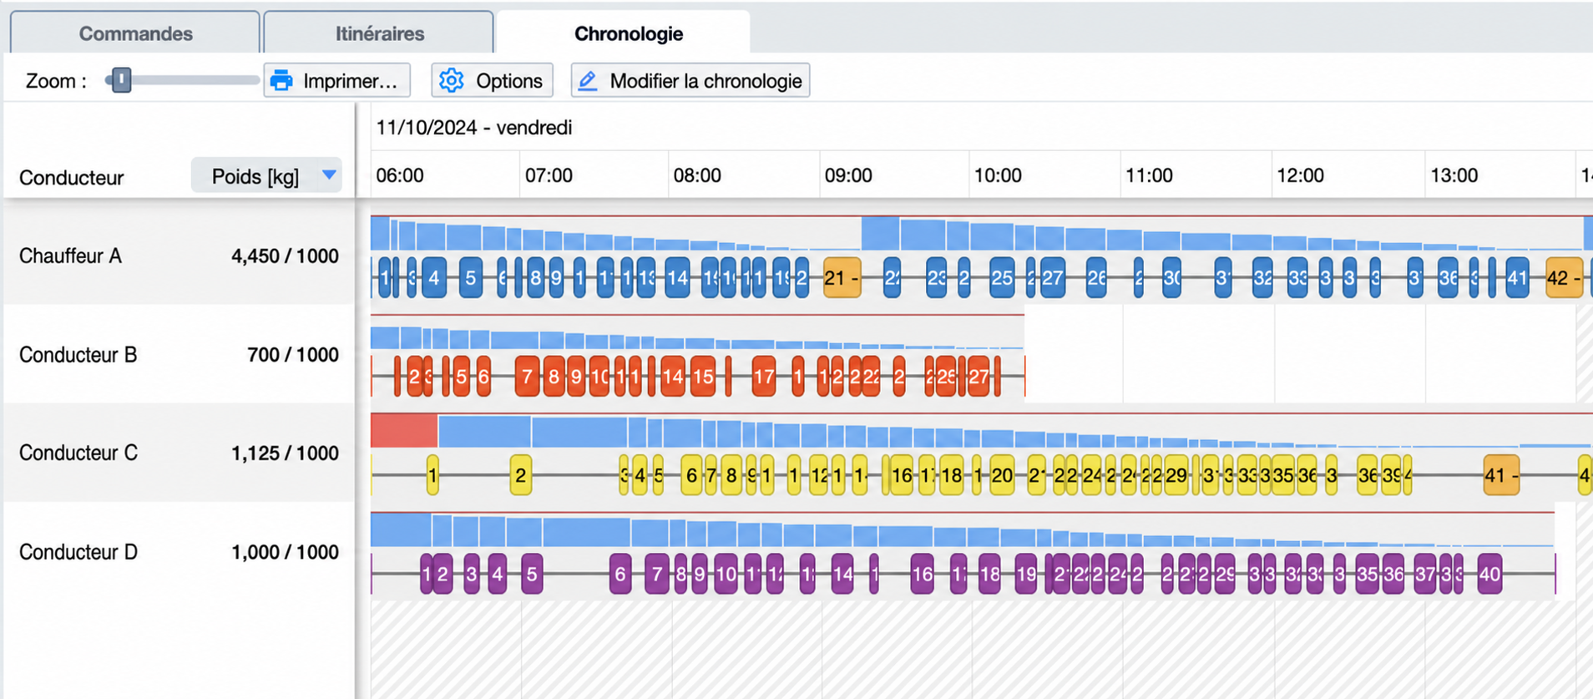Image resolution: width=1593 pixels, height=699 pixels.
Task: Select the Conducteur B row label
Action: point(78,355)
